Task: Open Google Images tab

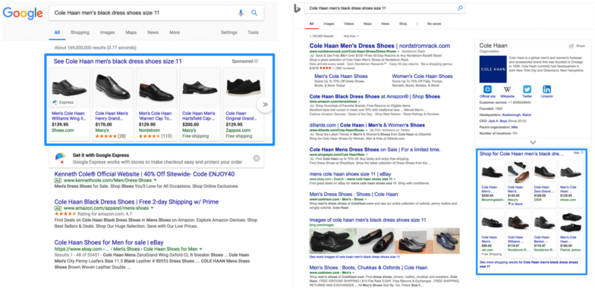Action: 108,33
